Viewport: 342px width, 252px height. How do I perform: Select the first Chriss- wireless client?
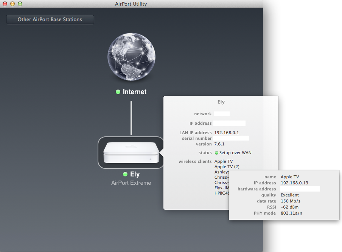coord(222,177)
